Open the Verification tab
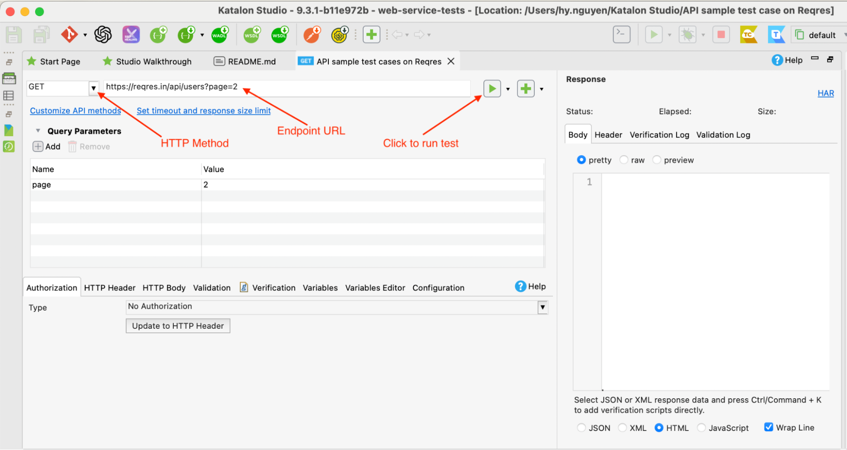This screenshot has height=450, width=847. [268, 288]
